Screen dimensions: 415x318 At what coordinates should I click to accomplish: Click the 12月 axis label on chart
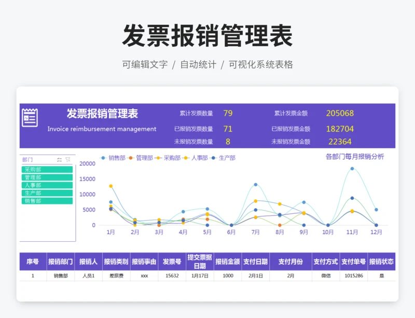tap(376, 232)
